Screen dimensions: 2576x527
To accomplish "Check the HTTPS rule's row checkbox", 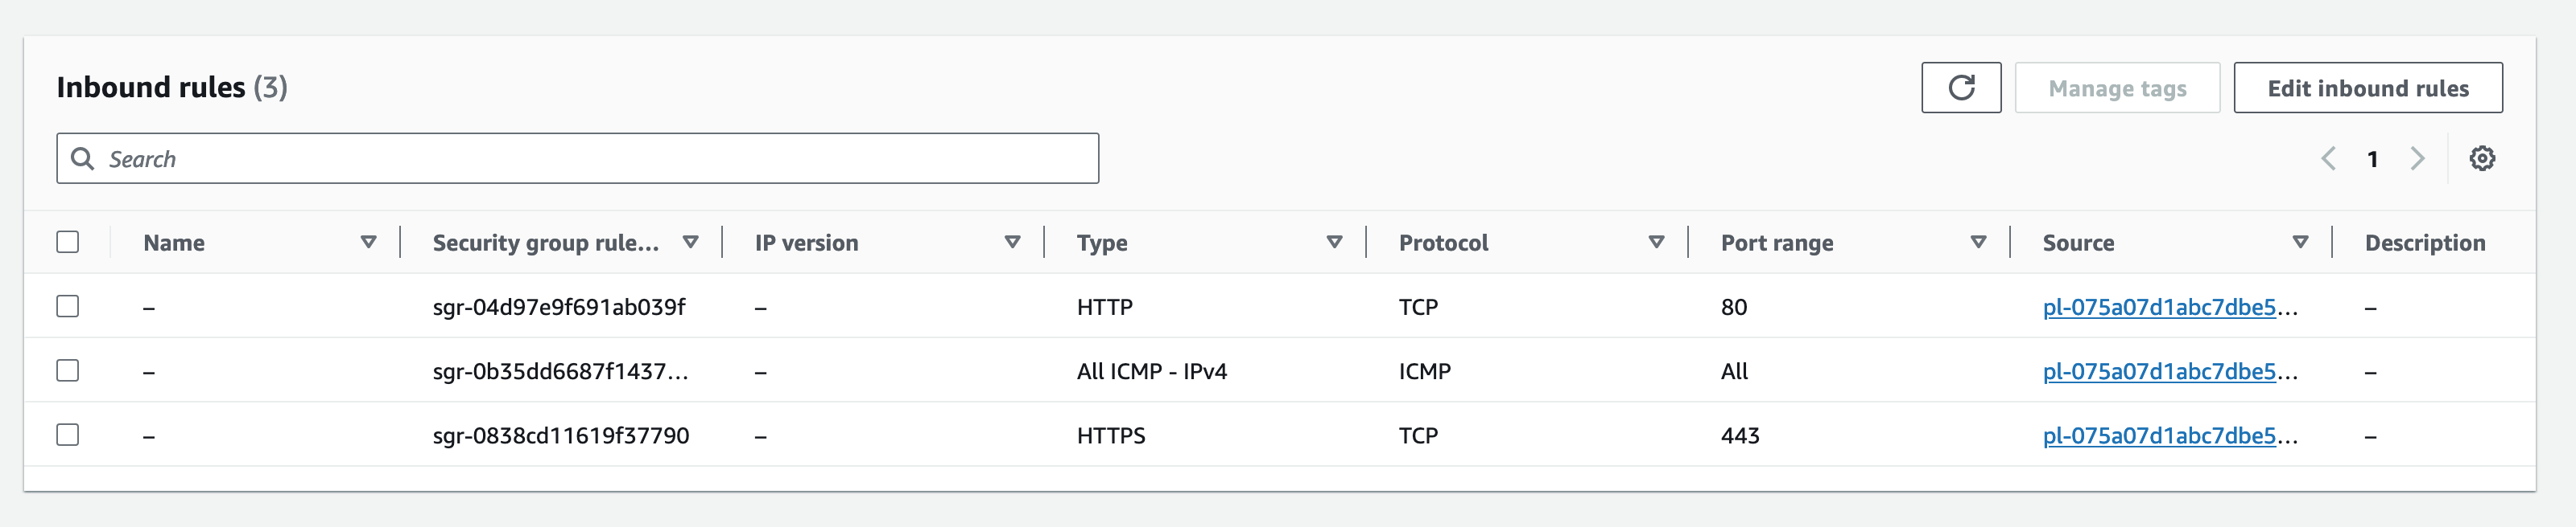I will coord(68,435).
